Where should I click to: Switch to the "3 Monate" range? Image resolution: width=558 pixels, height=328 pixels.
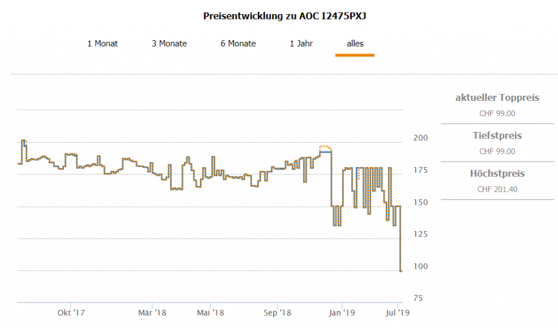click(x=169, y=44)
